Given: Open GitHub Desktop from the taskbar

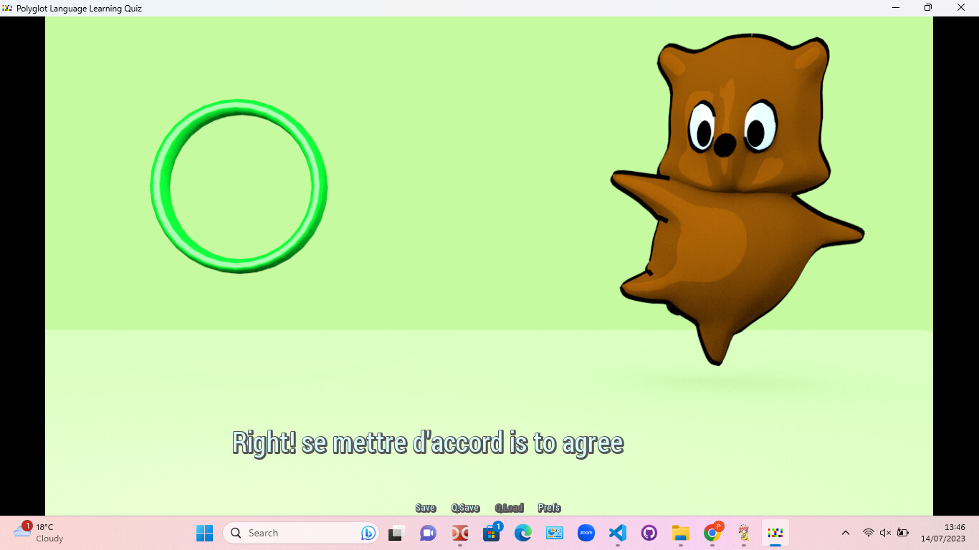Looking at the screenshot, I should (649, 533).
